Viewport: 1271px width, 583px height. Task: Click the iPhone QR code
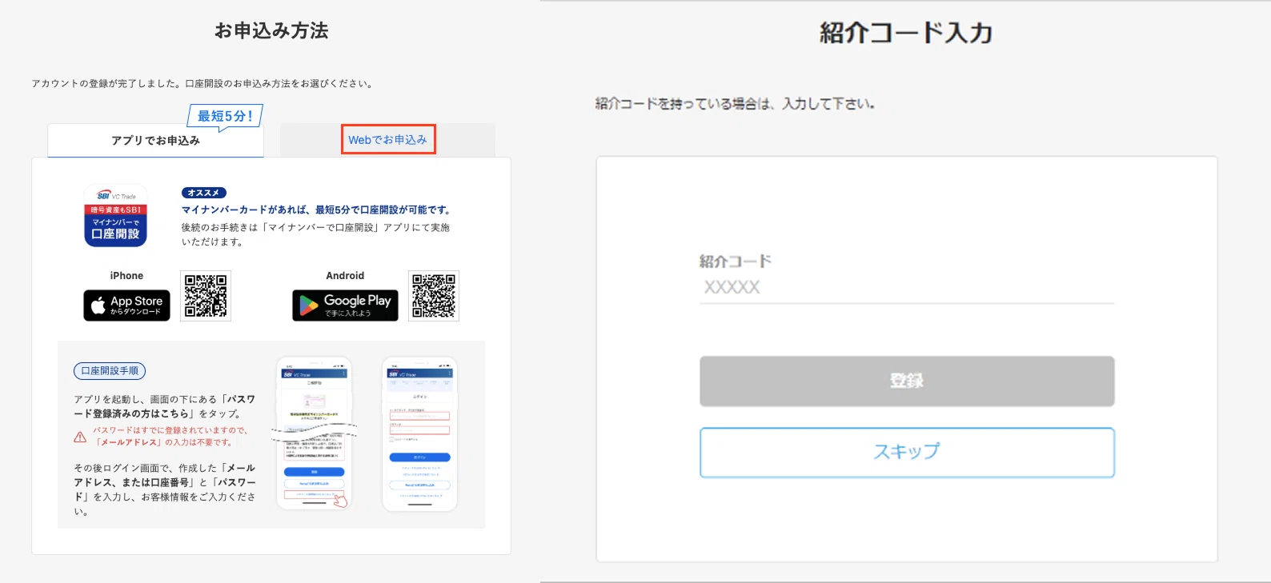coord(206,296)
